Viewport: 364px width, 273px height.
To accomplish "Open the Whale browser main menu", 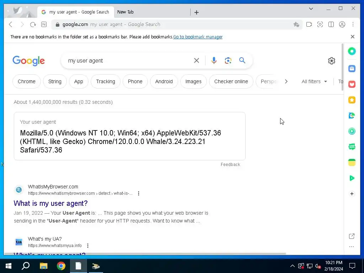I will click(353, 25).
